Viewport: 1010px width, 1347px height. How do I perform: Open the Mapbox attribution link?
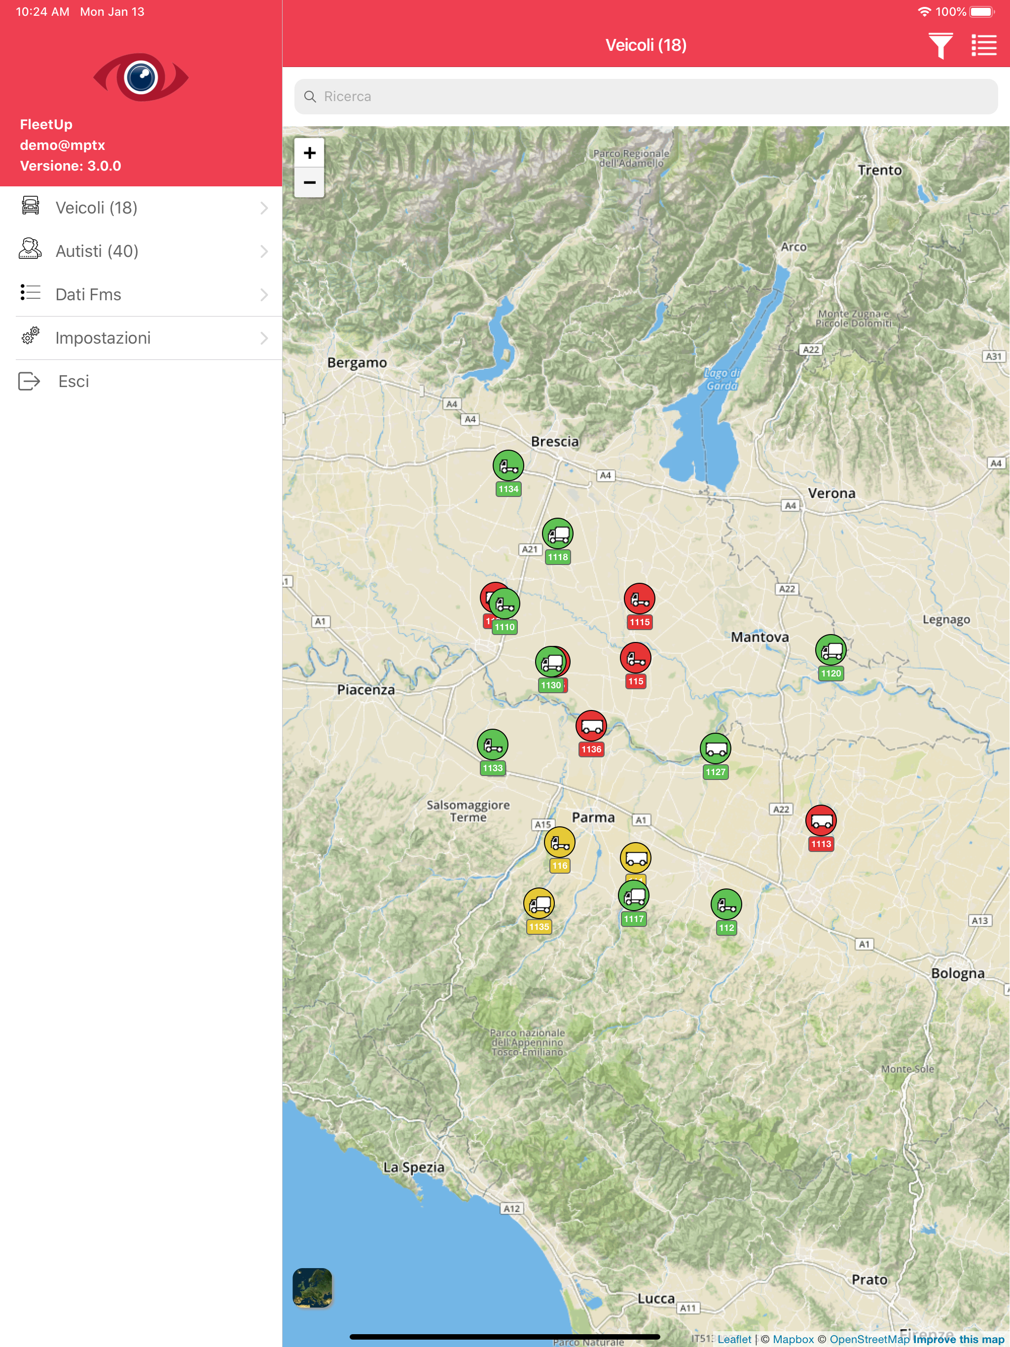(x=793, y=1339)
